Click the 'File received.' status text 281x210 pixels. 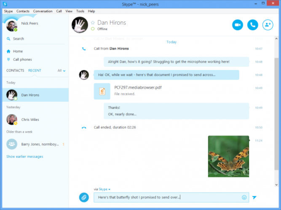pyautogui.click(x=125, y=94)
